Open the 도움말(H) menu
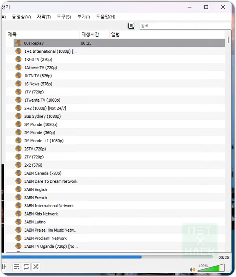This screenshot has width=236, height=277. (x=105, y=17)
